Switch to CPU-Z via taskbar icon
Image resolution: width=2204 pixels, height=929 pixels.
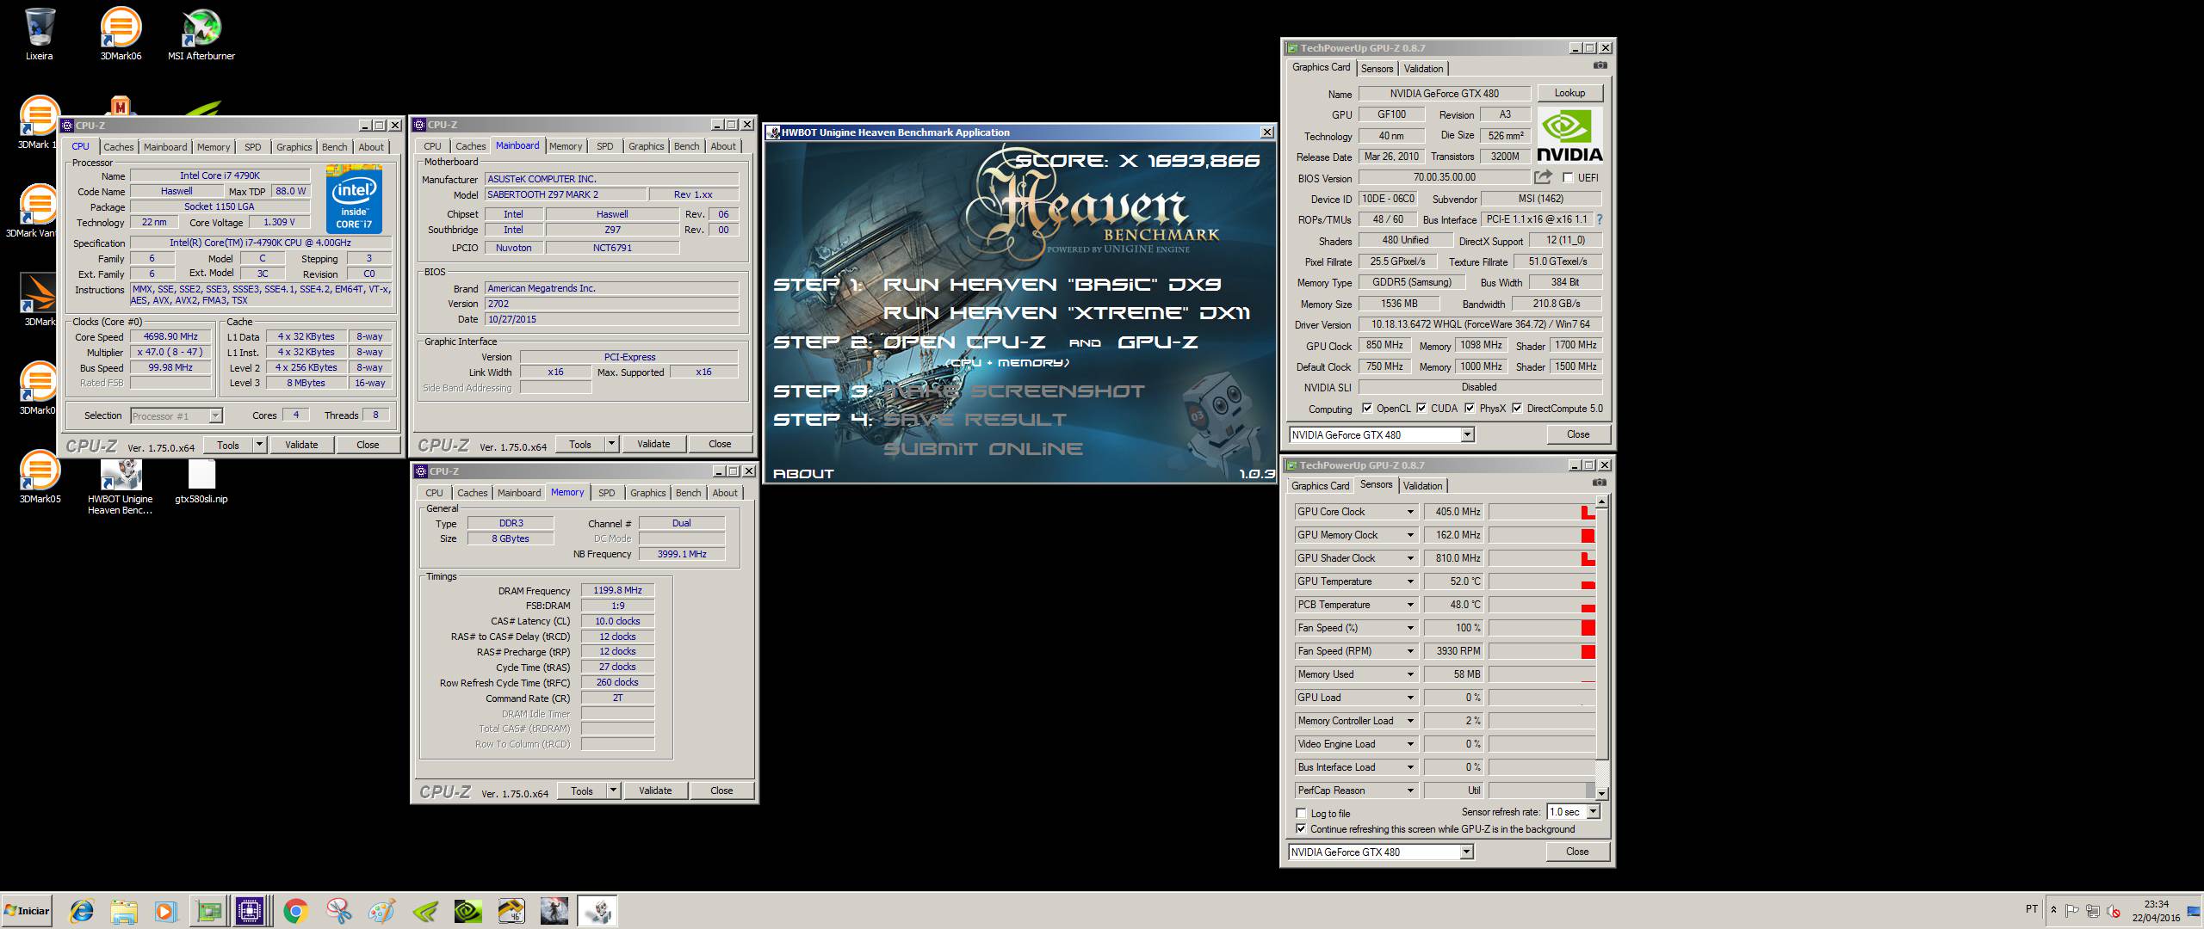point(251,911)
